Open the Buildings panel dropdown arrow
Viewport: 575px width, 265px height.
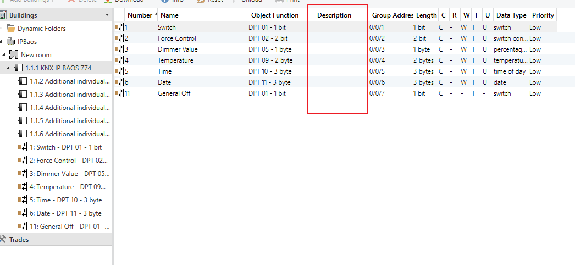[107, 15]
